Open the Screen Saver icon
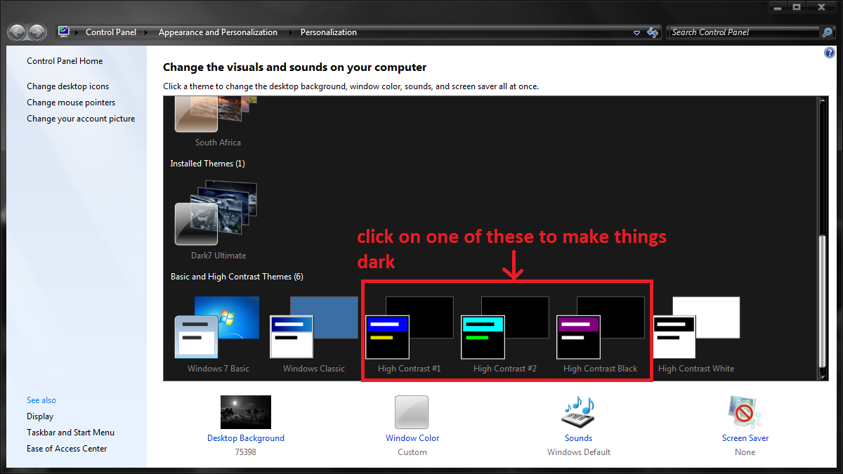This screenshot has height=474, width=843. coord(745,412)
